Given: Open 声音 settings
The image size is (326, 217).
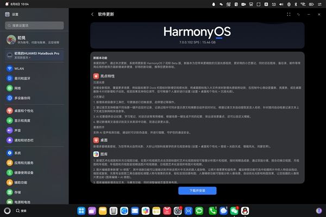Looking at the screenshot, I should click(x=34, y=130).
